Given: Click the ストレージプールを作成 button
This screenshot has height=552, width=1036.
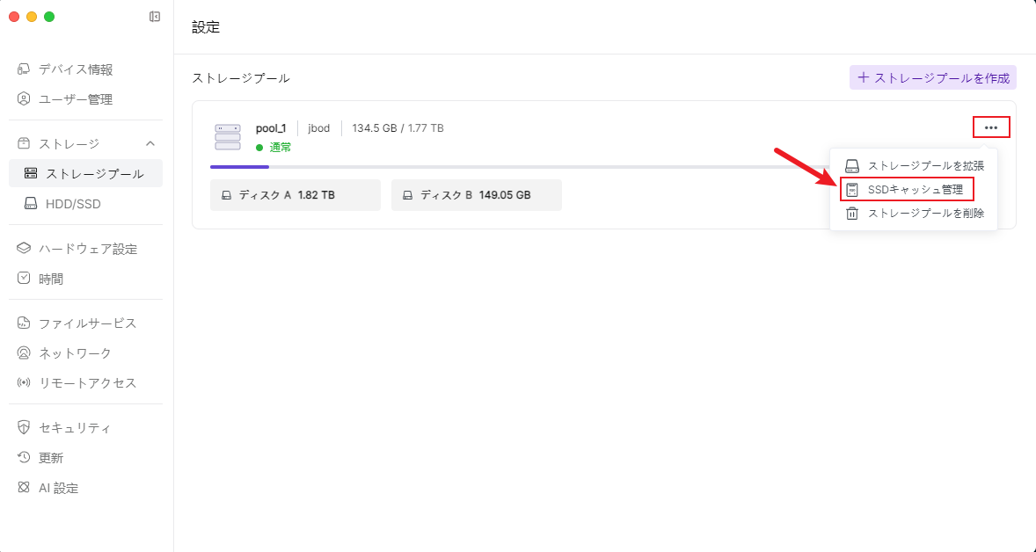Looking at the screenshot, I should [933, 77].
